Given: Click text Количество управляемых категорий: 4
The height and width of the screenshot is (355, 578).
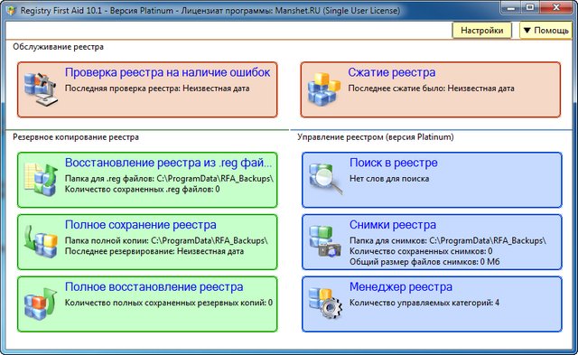Looking at the screenshot, I should (x=424, y=303).
